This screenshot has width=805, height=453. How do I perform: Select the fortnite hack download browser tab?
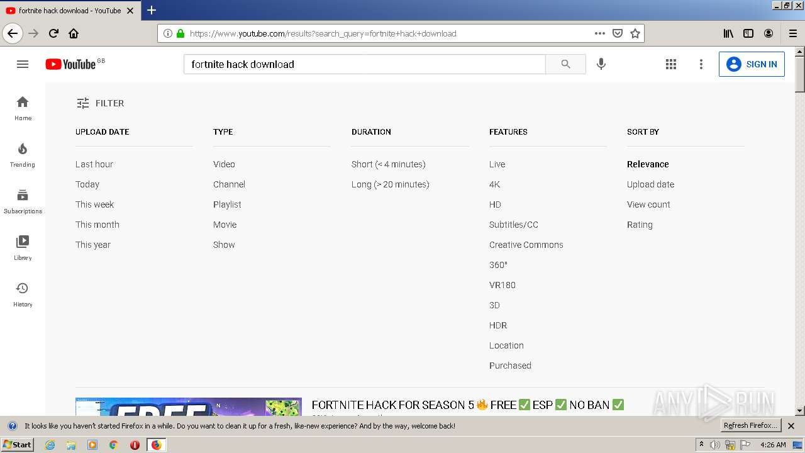coord(70,10)
